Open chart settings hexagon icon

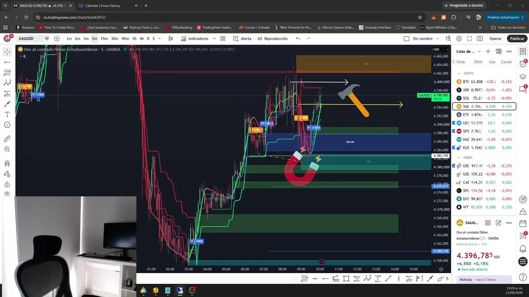(x=459, y=38)
